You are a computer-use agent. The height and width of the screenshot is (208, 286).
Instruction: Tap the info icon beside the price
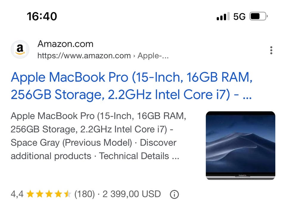[x=174, y=195]
